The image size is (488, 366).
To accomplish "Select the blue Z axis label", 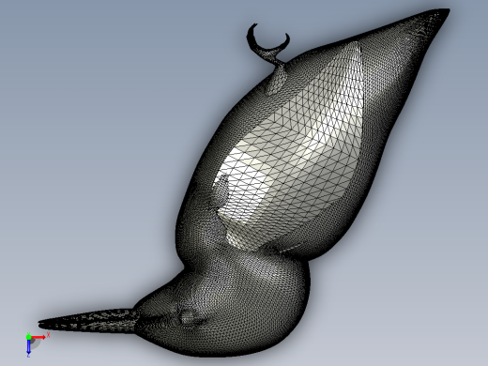I will 28,356.
